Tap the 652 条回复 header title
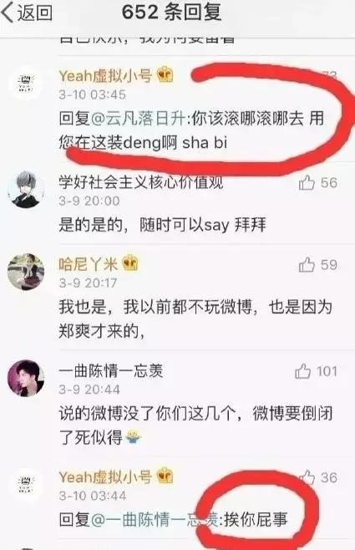Viewport: 355px width, 550px height. [171, 13]
